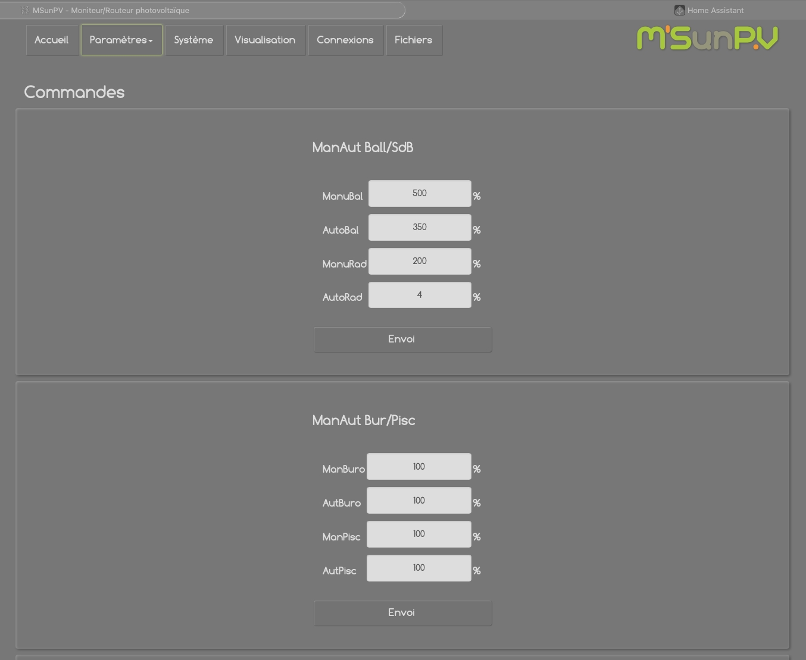The width and height of the screenshot is (806, 660).
Task: Focus the AutBuro percentage field
Action: pyautogui.click(x=419, y=501)
